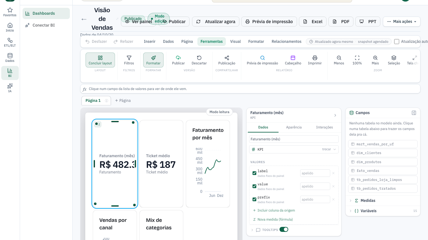Open the IA sidebar section
The width and height of the screenshot is (428, 240).
coord(10,88)
